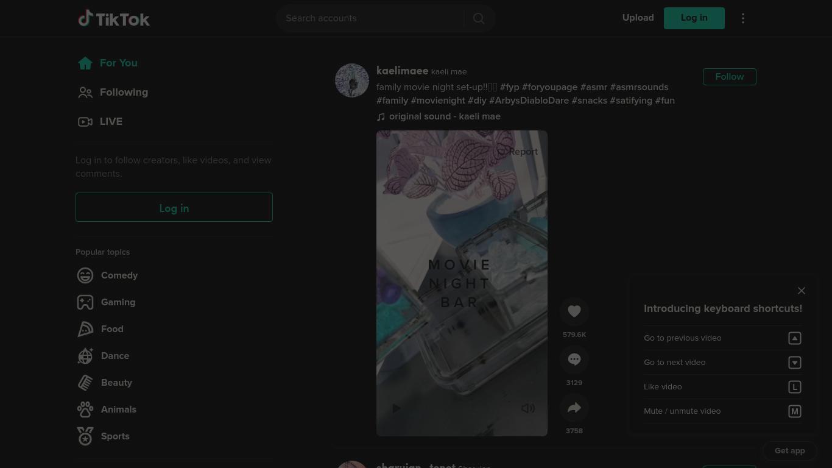Click the #diy hashtag
Image resolution: width=832 pixels, height=468 pixels.
477,101
